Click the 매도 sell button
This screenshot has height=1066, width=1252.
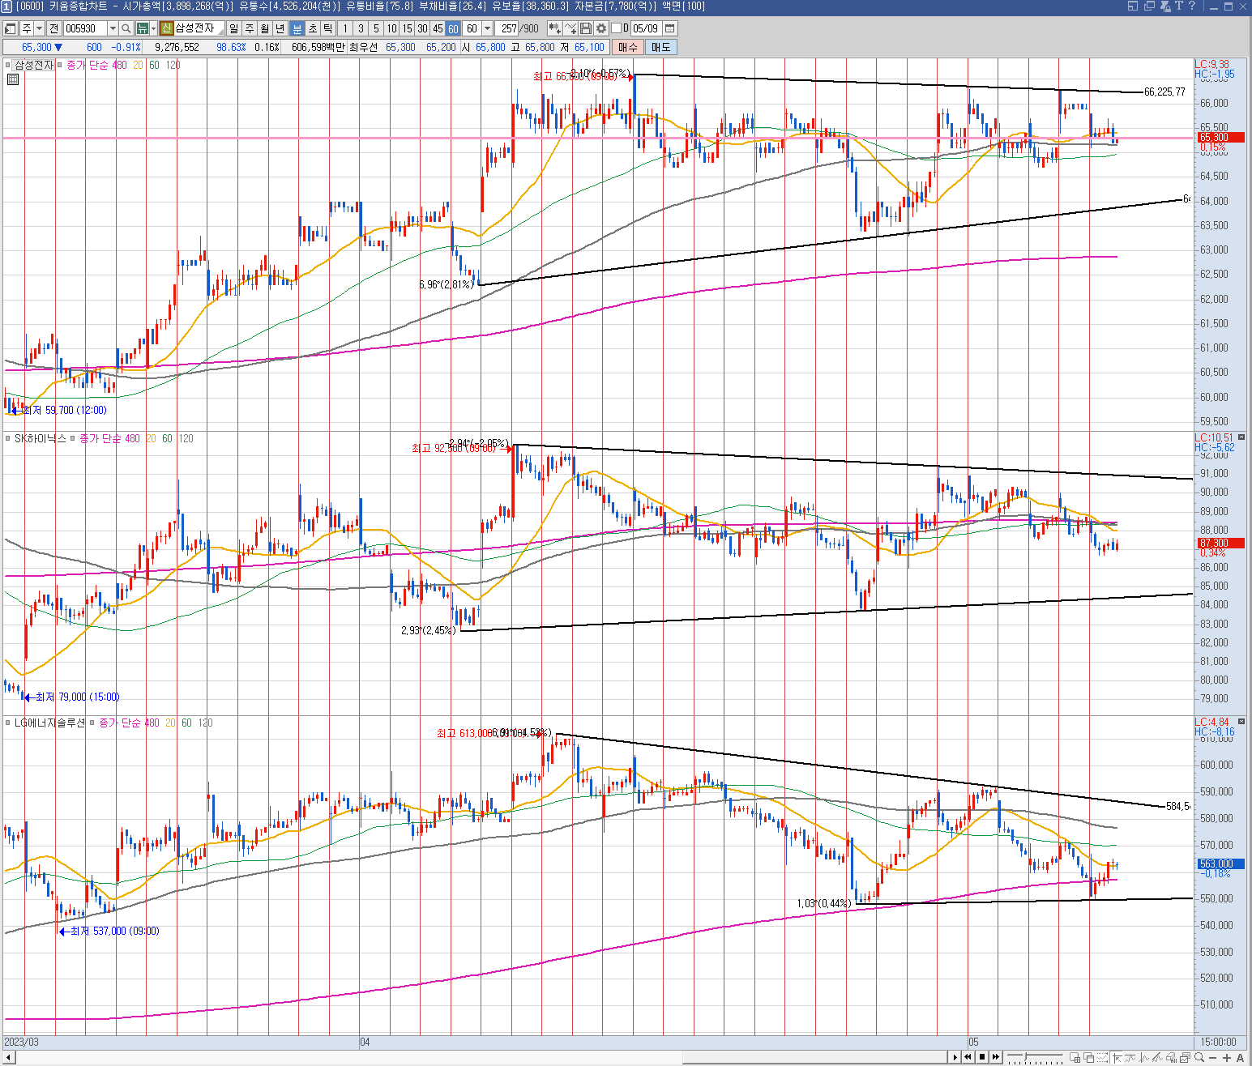pos(661,47)
